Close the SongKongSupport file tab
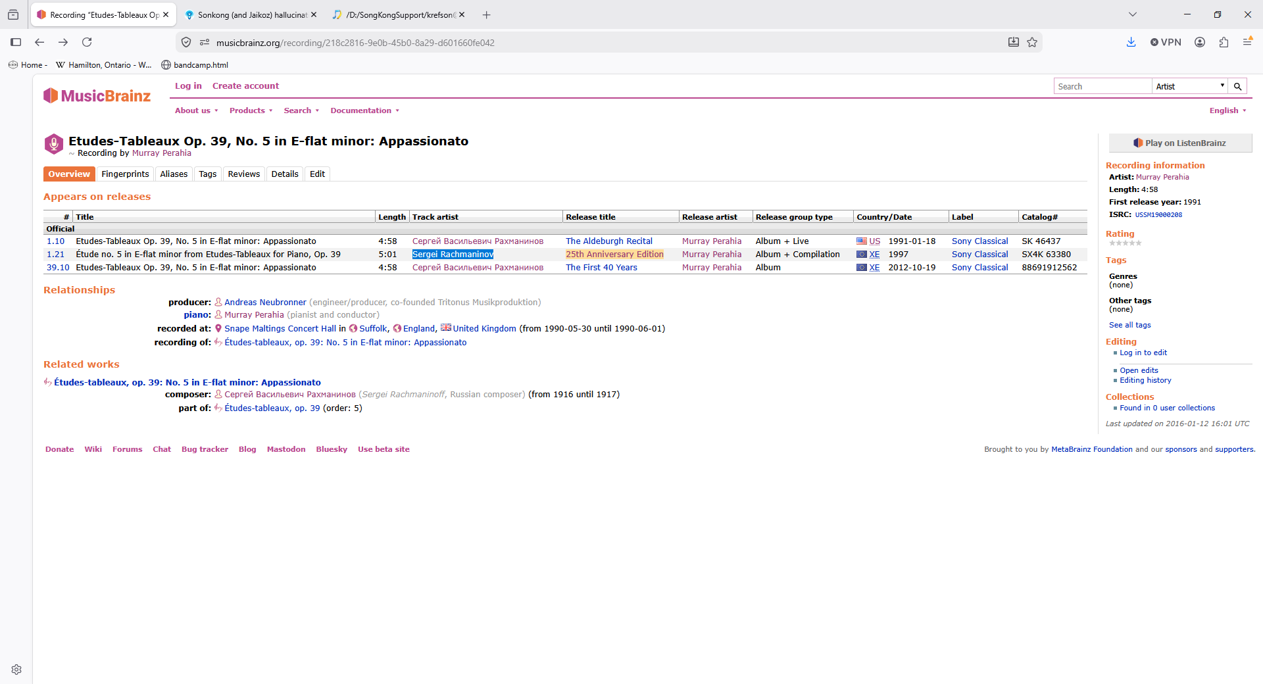 coord(462,14)
